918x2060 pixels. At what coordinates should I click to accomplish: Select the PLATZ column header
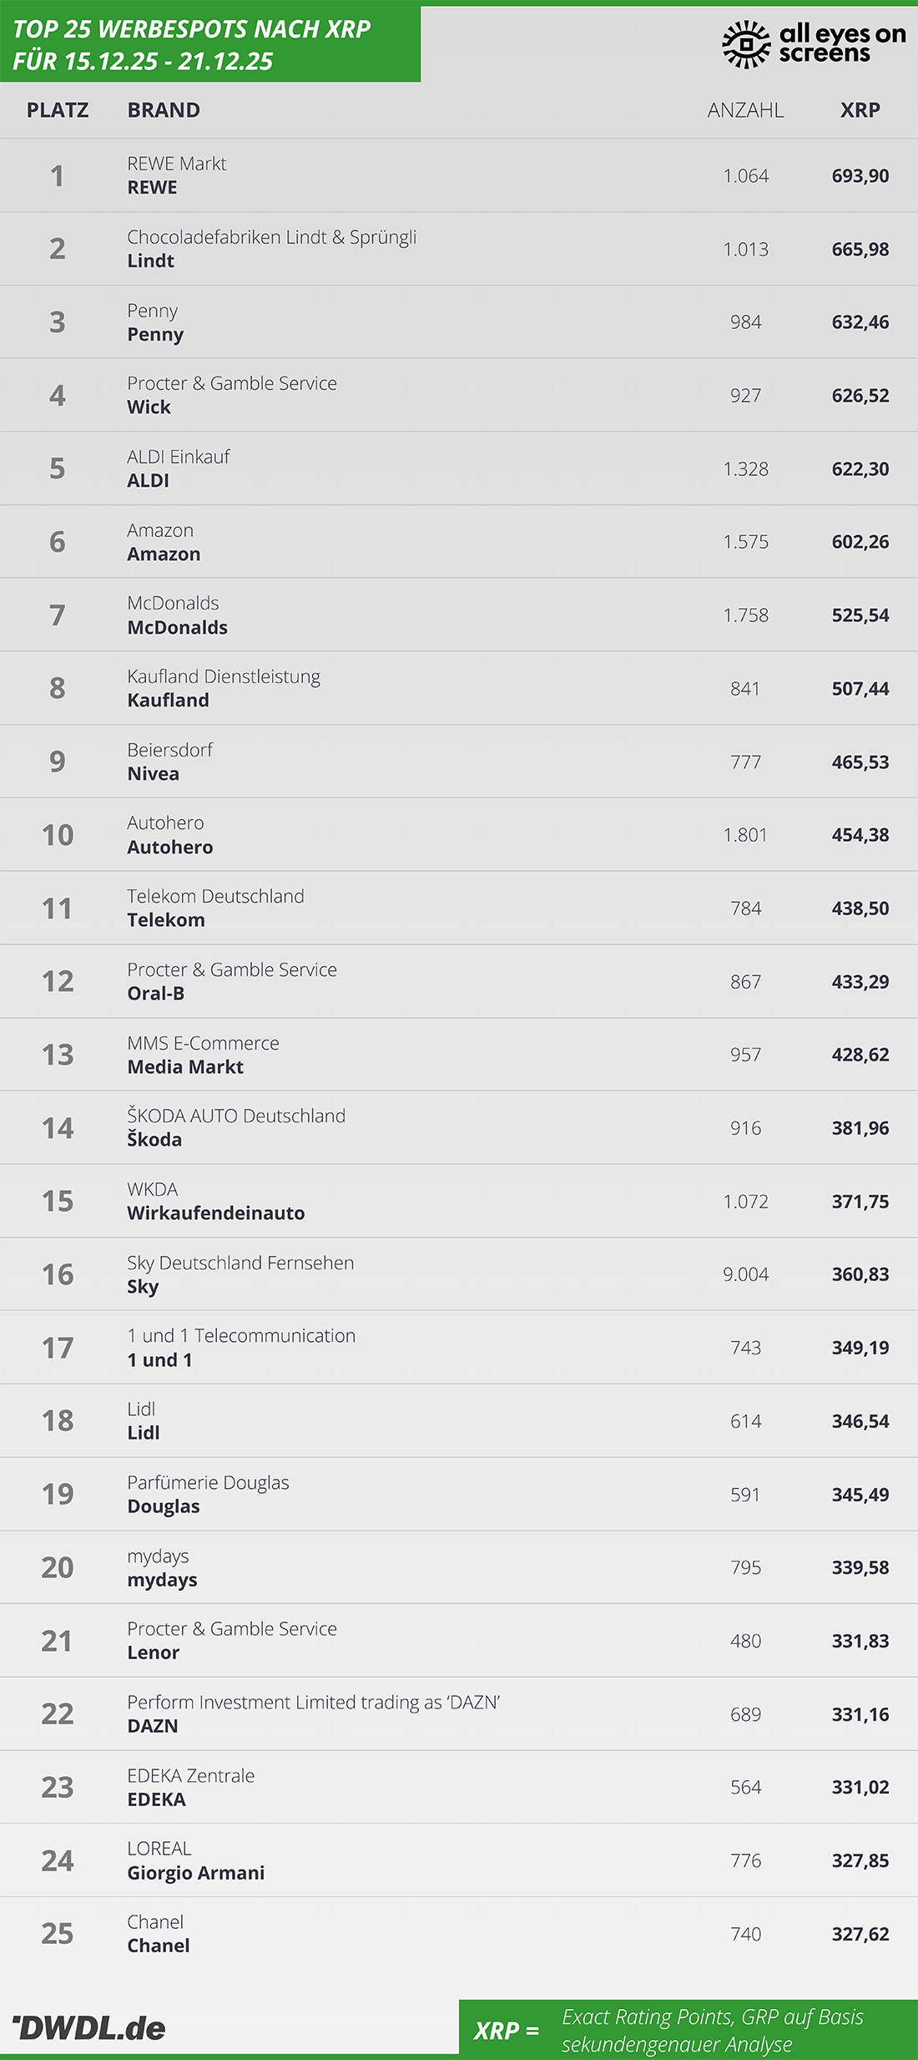(58, 110)
